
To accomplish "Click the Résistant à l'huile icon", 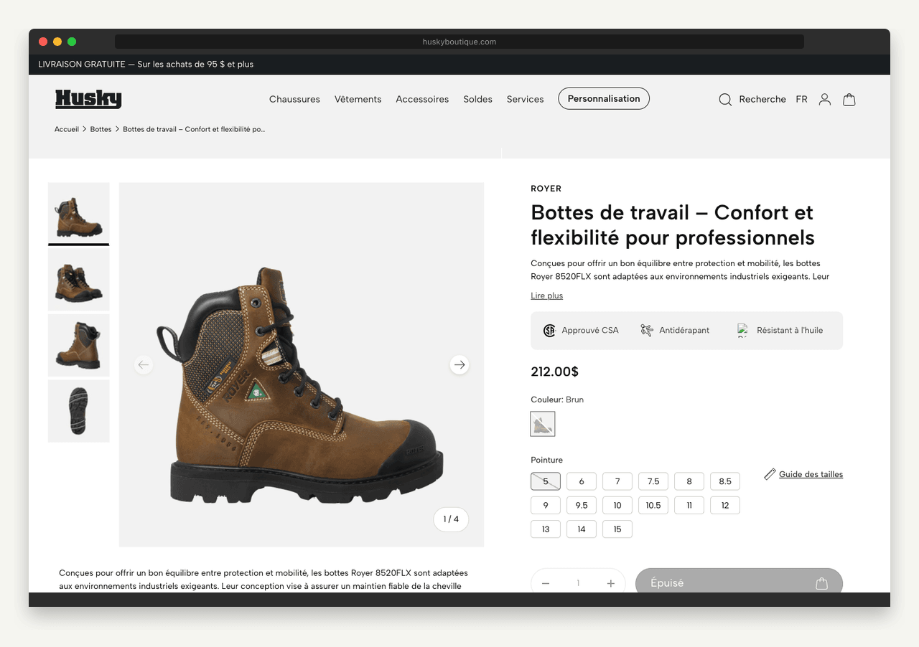I will coord(743,330).
